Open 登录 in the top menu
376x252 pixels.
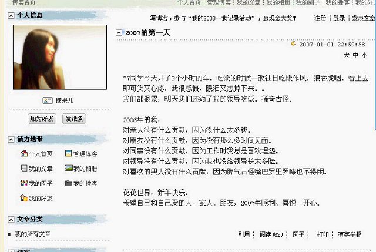339,18
